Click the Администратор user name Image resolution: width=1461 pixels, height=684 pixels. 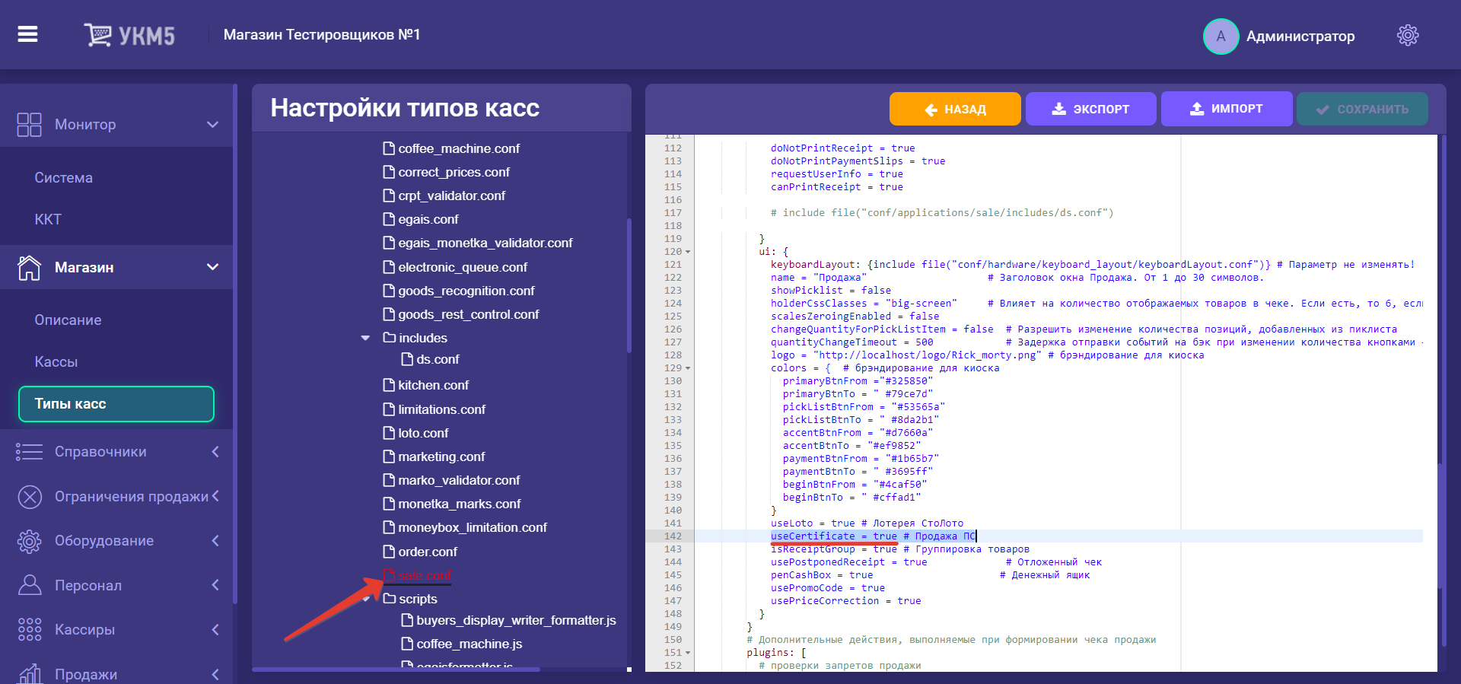(1300, 37)
